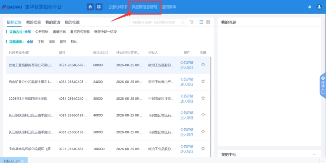
Task: Expand the 快捷入口 side panel
Action: point(323,85)
